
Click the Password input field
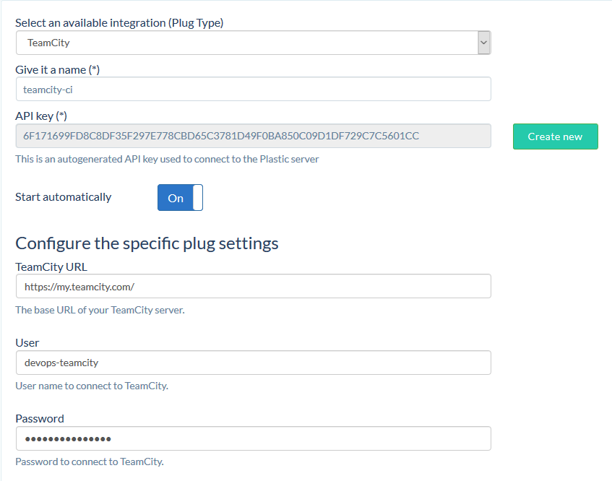[x=254, y=438]
